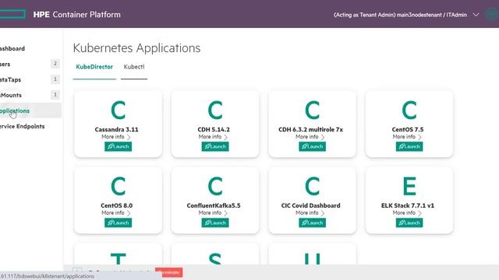Click the large C icon for Cassandra 3.11

pyautogui.click(x=118, y=110)
